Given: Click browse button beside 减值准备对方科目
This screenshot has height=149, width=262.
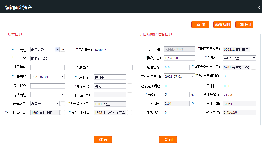Looking at the screenshot, I should point(254,67).
